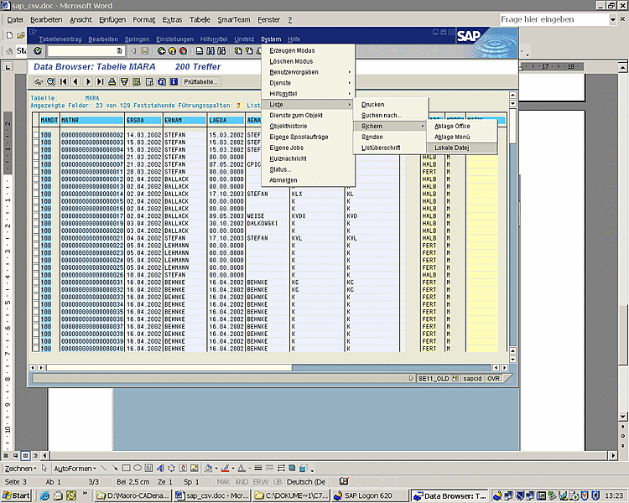Jump to first page of table
Screen dimensions: 629x503
coord(64,81)
